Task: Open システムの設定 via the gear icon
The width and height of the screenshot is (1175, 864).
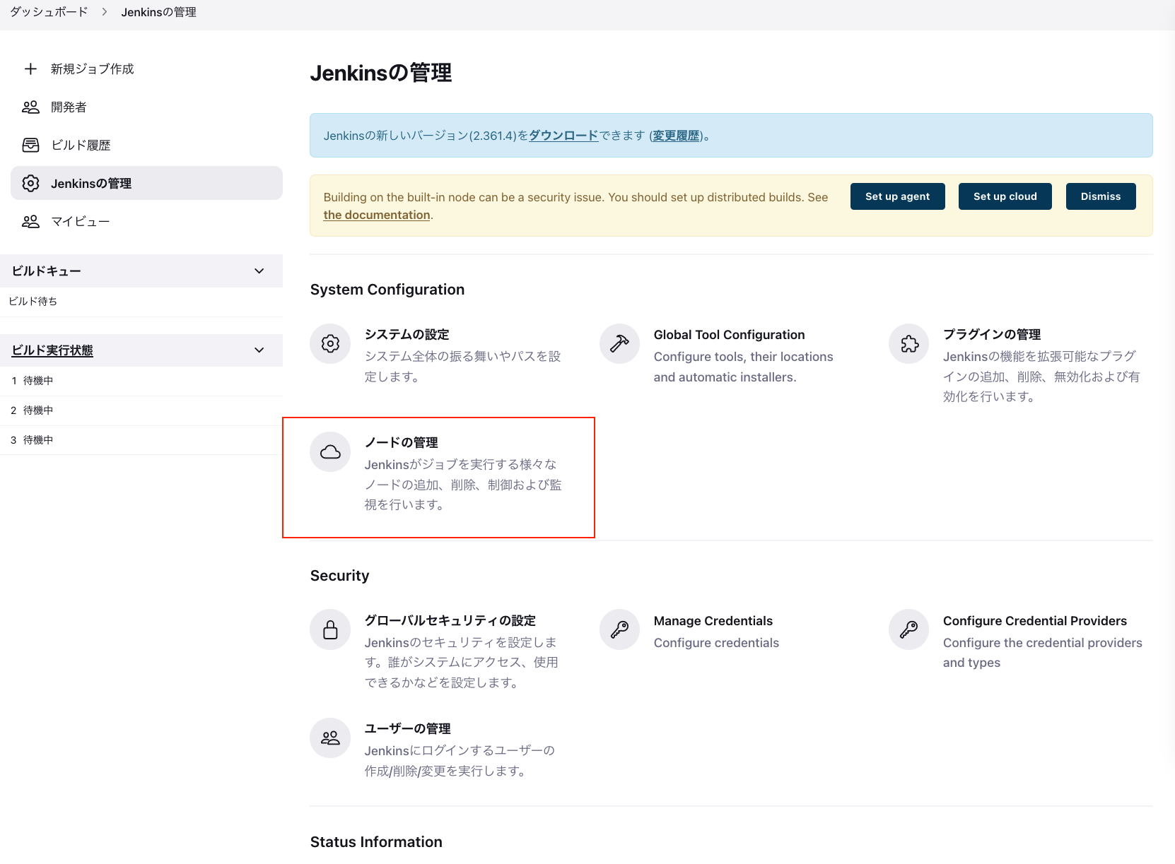Action: coord(329,343)
